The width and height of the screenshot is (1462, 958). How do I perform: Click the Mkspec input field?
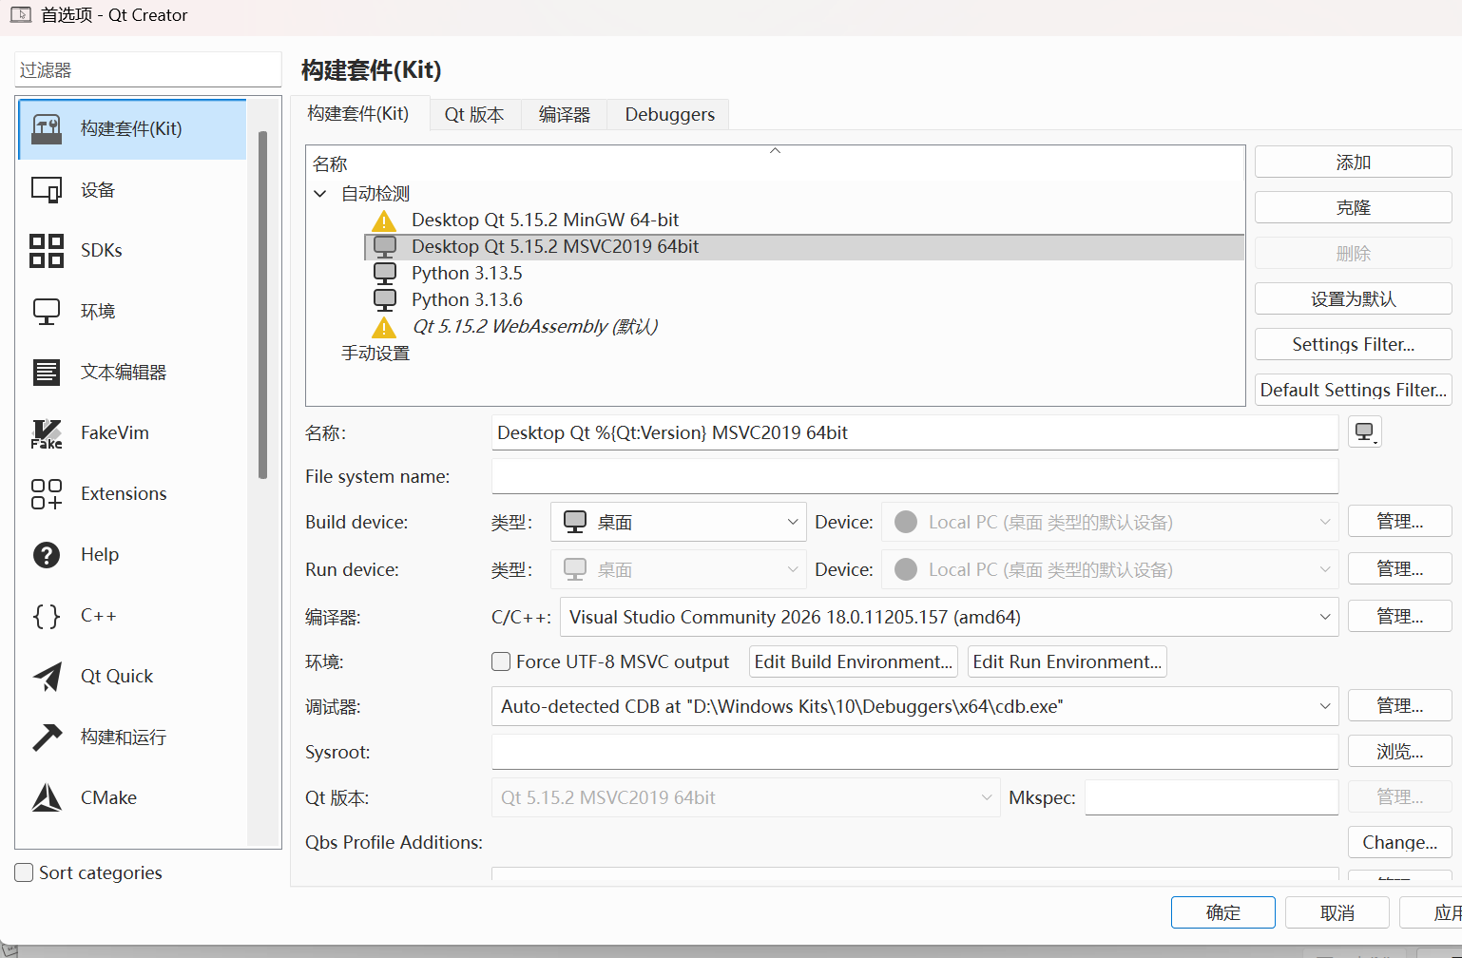coord(1211,797)
